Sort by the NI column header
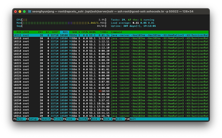Viewport: 222px width, 138px height. coord(47,32)
